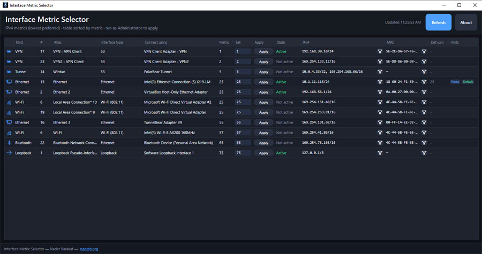The image size is (482, 254).
Task: Click the filter icon beside IPv4 10.1.11.115/24
Action: point(380,82)
